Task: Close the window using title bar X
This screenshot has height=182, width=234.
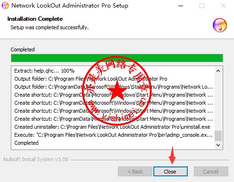Action: click(x=224, y=6)
